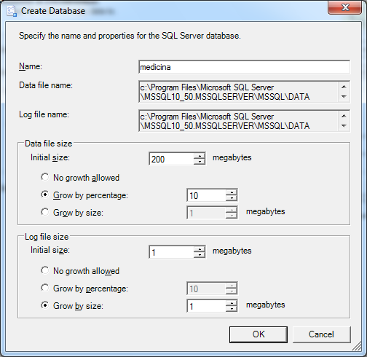
Task: Click the OK button
Action: tap(259, 334)
